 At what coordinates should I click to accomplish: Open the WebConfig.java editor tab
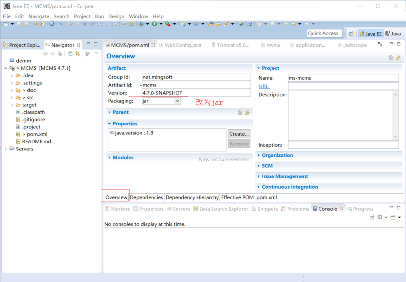(x=180, y=45)
